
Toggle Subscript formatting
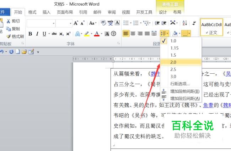click(61, 34)
